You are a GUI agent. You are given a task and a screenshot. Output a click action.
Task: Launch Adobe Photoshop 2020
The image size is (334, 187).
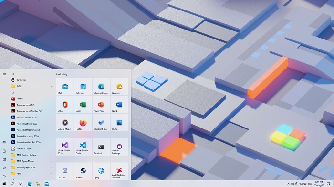click(31, 136)
